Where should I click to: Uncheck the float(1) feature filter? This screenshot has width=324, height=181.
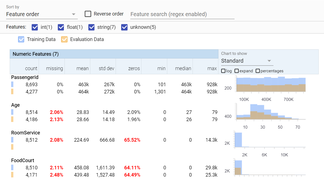(x=61, y=27)
